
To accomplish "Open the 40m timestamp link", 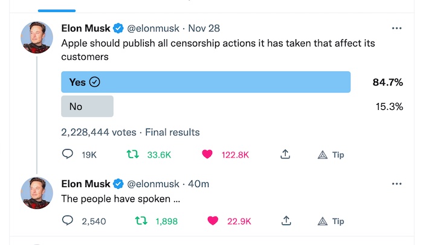I will 199,183.
